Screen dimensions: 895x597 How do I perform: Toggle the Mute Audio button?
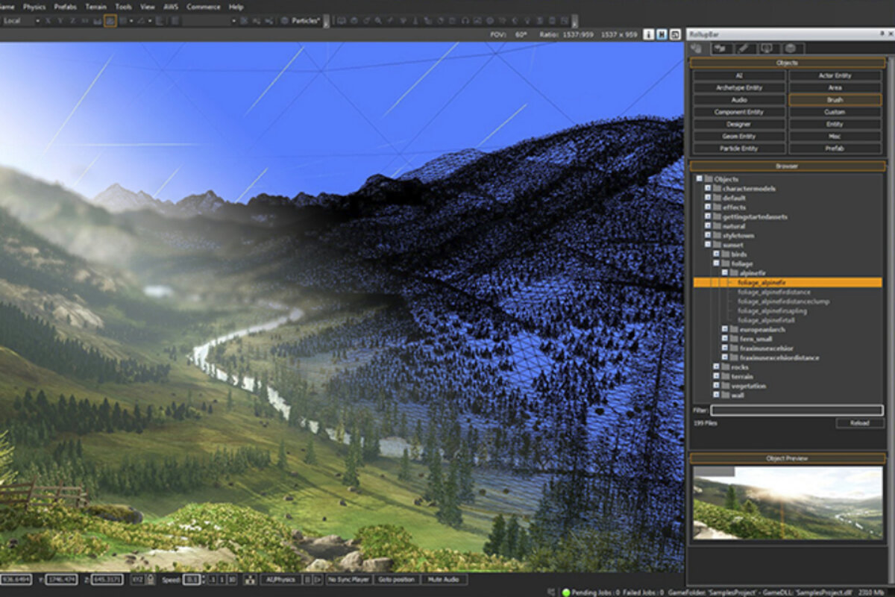point(444,579)
